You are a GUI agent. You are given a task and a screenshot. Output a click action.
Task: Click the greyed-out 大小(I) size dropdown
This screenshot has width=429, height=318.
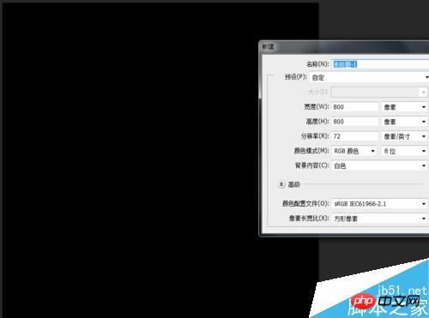(x=379, y=92)
